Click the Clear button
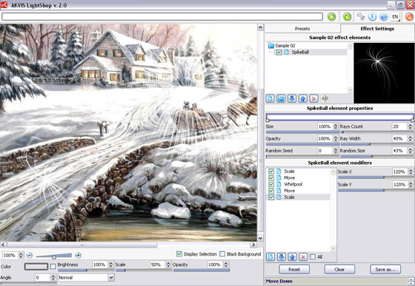The width and height of the screenshot is (415, 286). (339, 270)
